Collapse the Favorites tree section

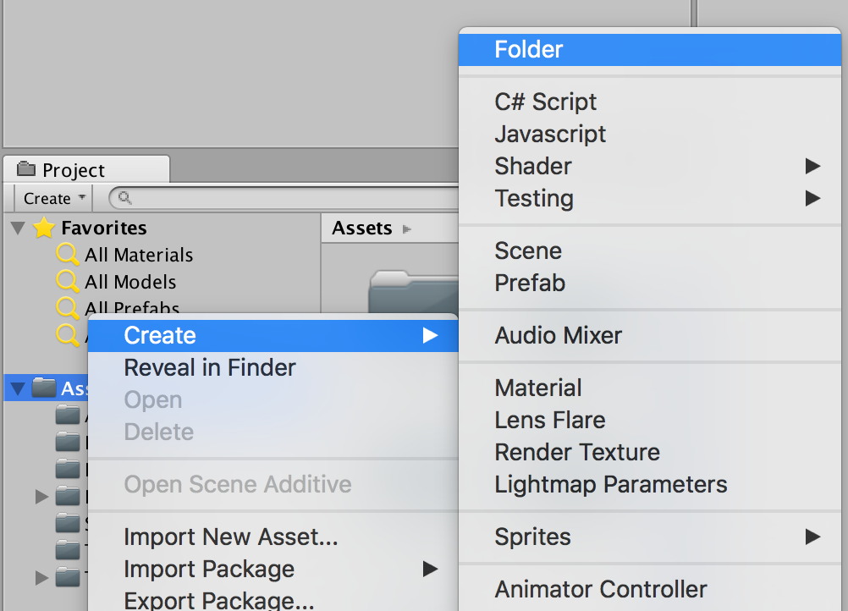(x=18, y=228)
